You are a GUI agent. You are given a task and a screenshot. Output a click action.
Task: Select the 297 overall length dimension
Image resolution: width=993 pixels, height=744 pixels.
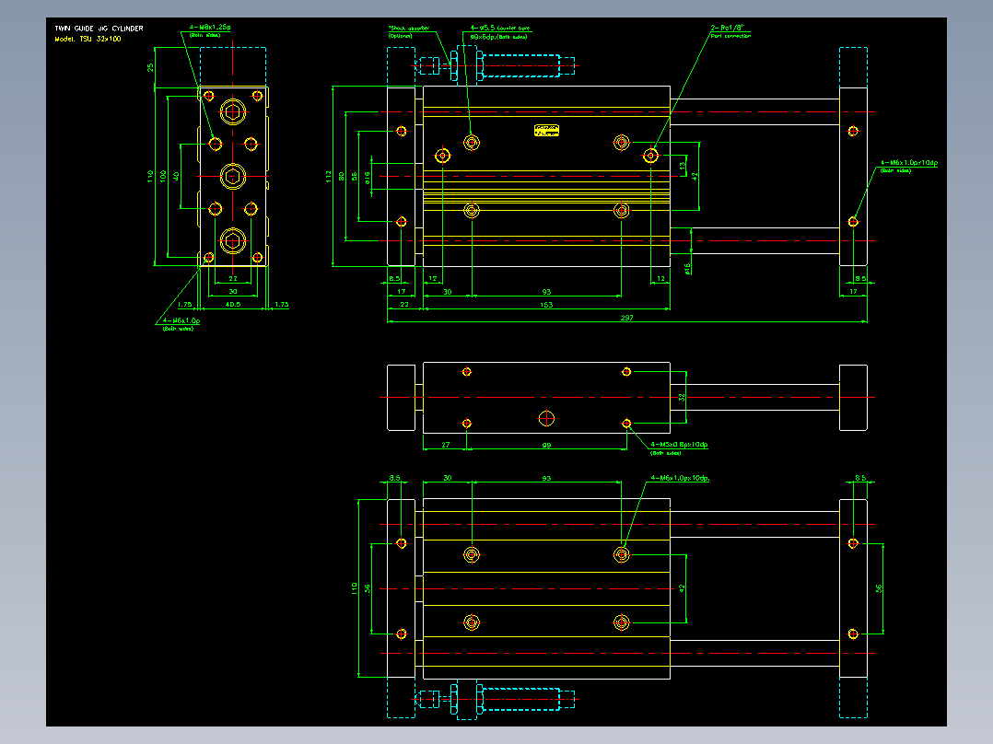point(627,318)
